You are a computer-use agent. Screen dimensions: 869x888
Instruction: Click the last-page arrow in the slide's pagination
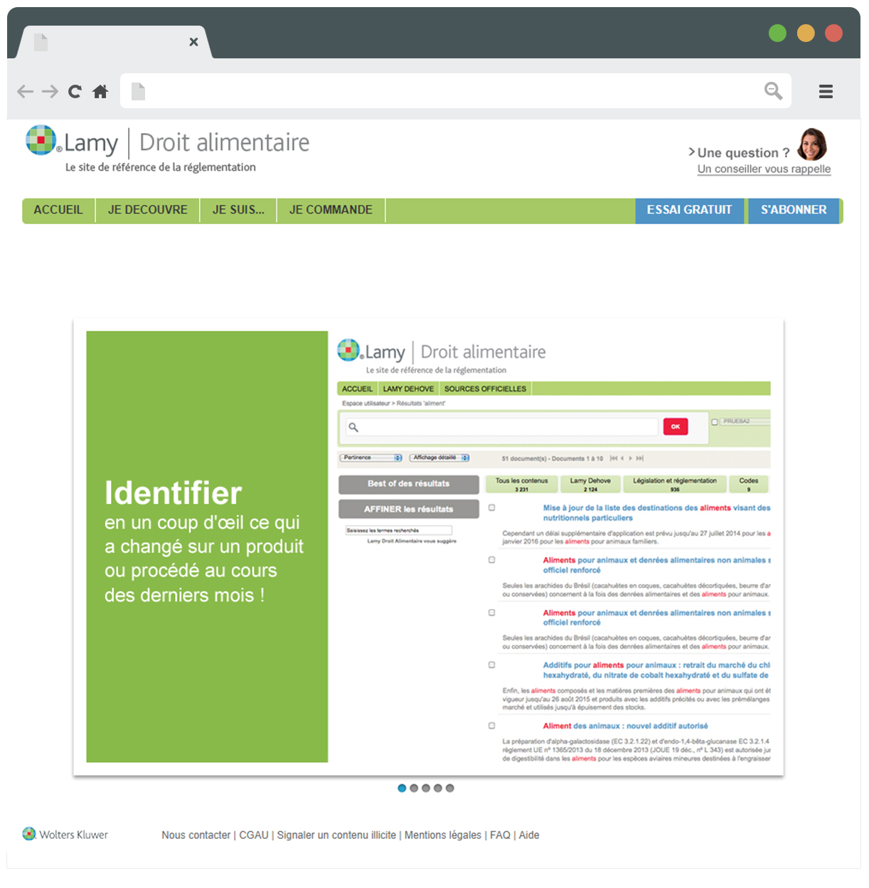point(640,458)
